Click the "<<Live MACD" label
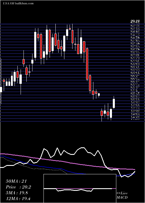Screen dimensions: 145x203 (122, 195)
